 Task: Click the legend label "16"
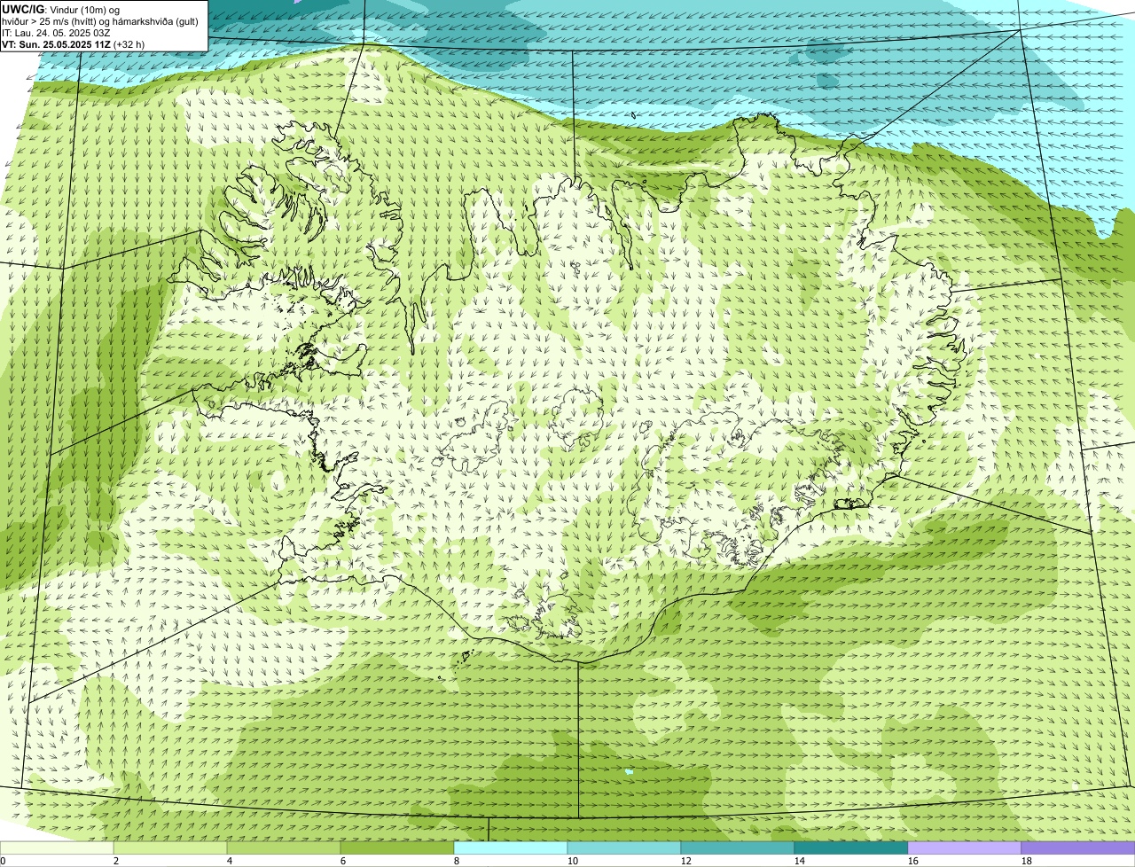pos(913,861)
